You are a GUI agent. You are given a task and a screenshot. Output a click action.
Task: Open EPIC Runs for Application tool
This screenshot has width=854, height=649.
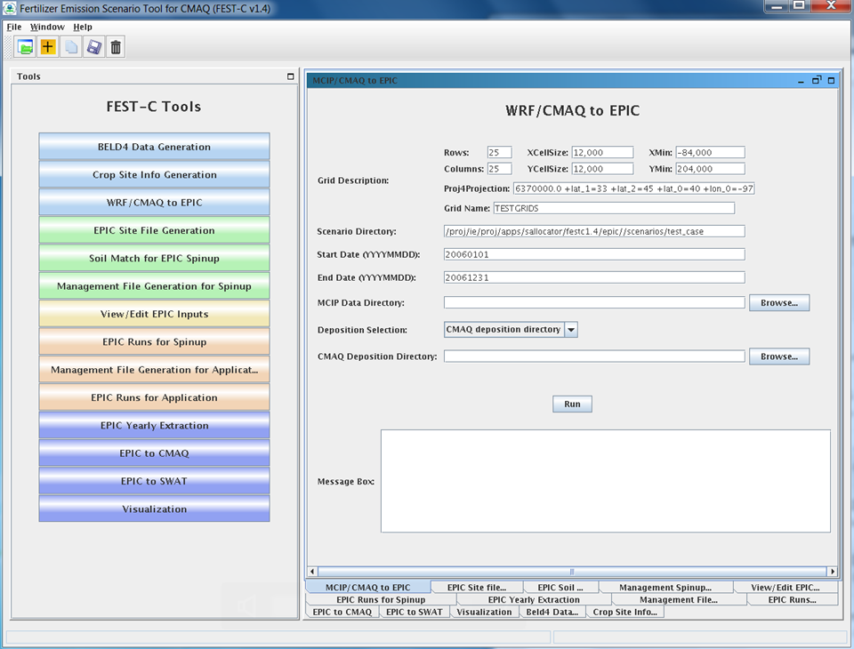[x=154, y=397]
